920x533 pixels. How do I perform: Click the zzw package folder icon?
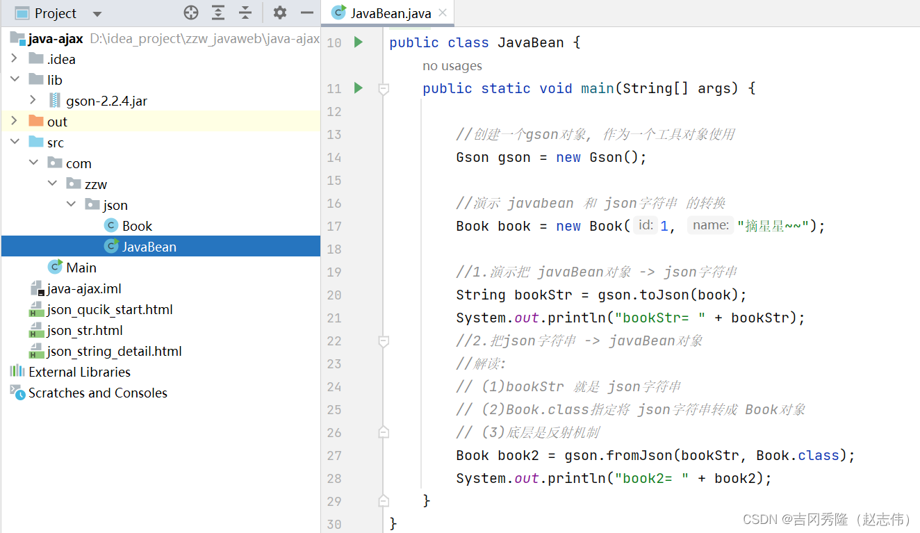point(74,184)
